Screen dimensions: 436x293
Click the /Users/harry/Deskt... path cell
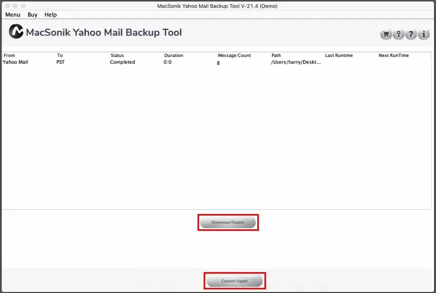[x=296, y=62]
